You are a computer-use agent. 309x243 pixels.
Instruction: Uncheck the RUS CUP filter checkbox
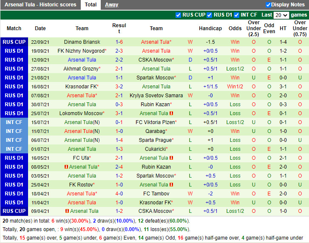pyautogui.click(x=178, y=15)
